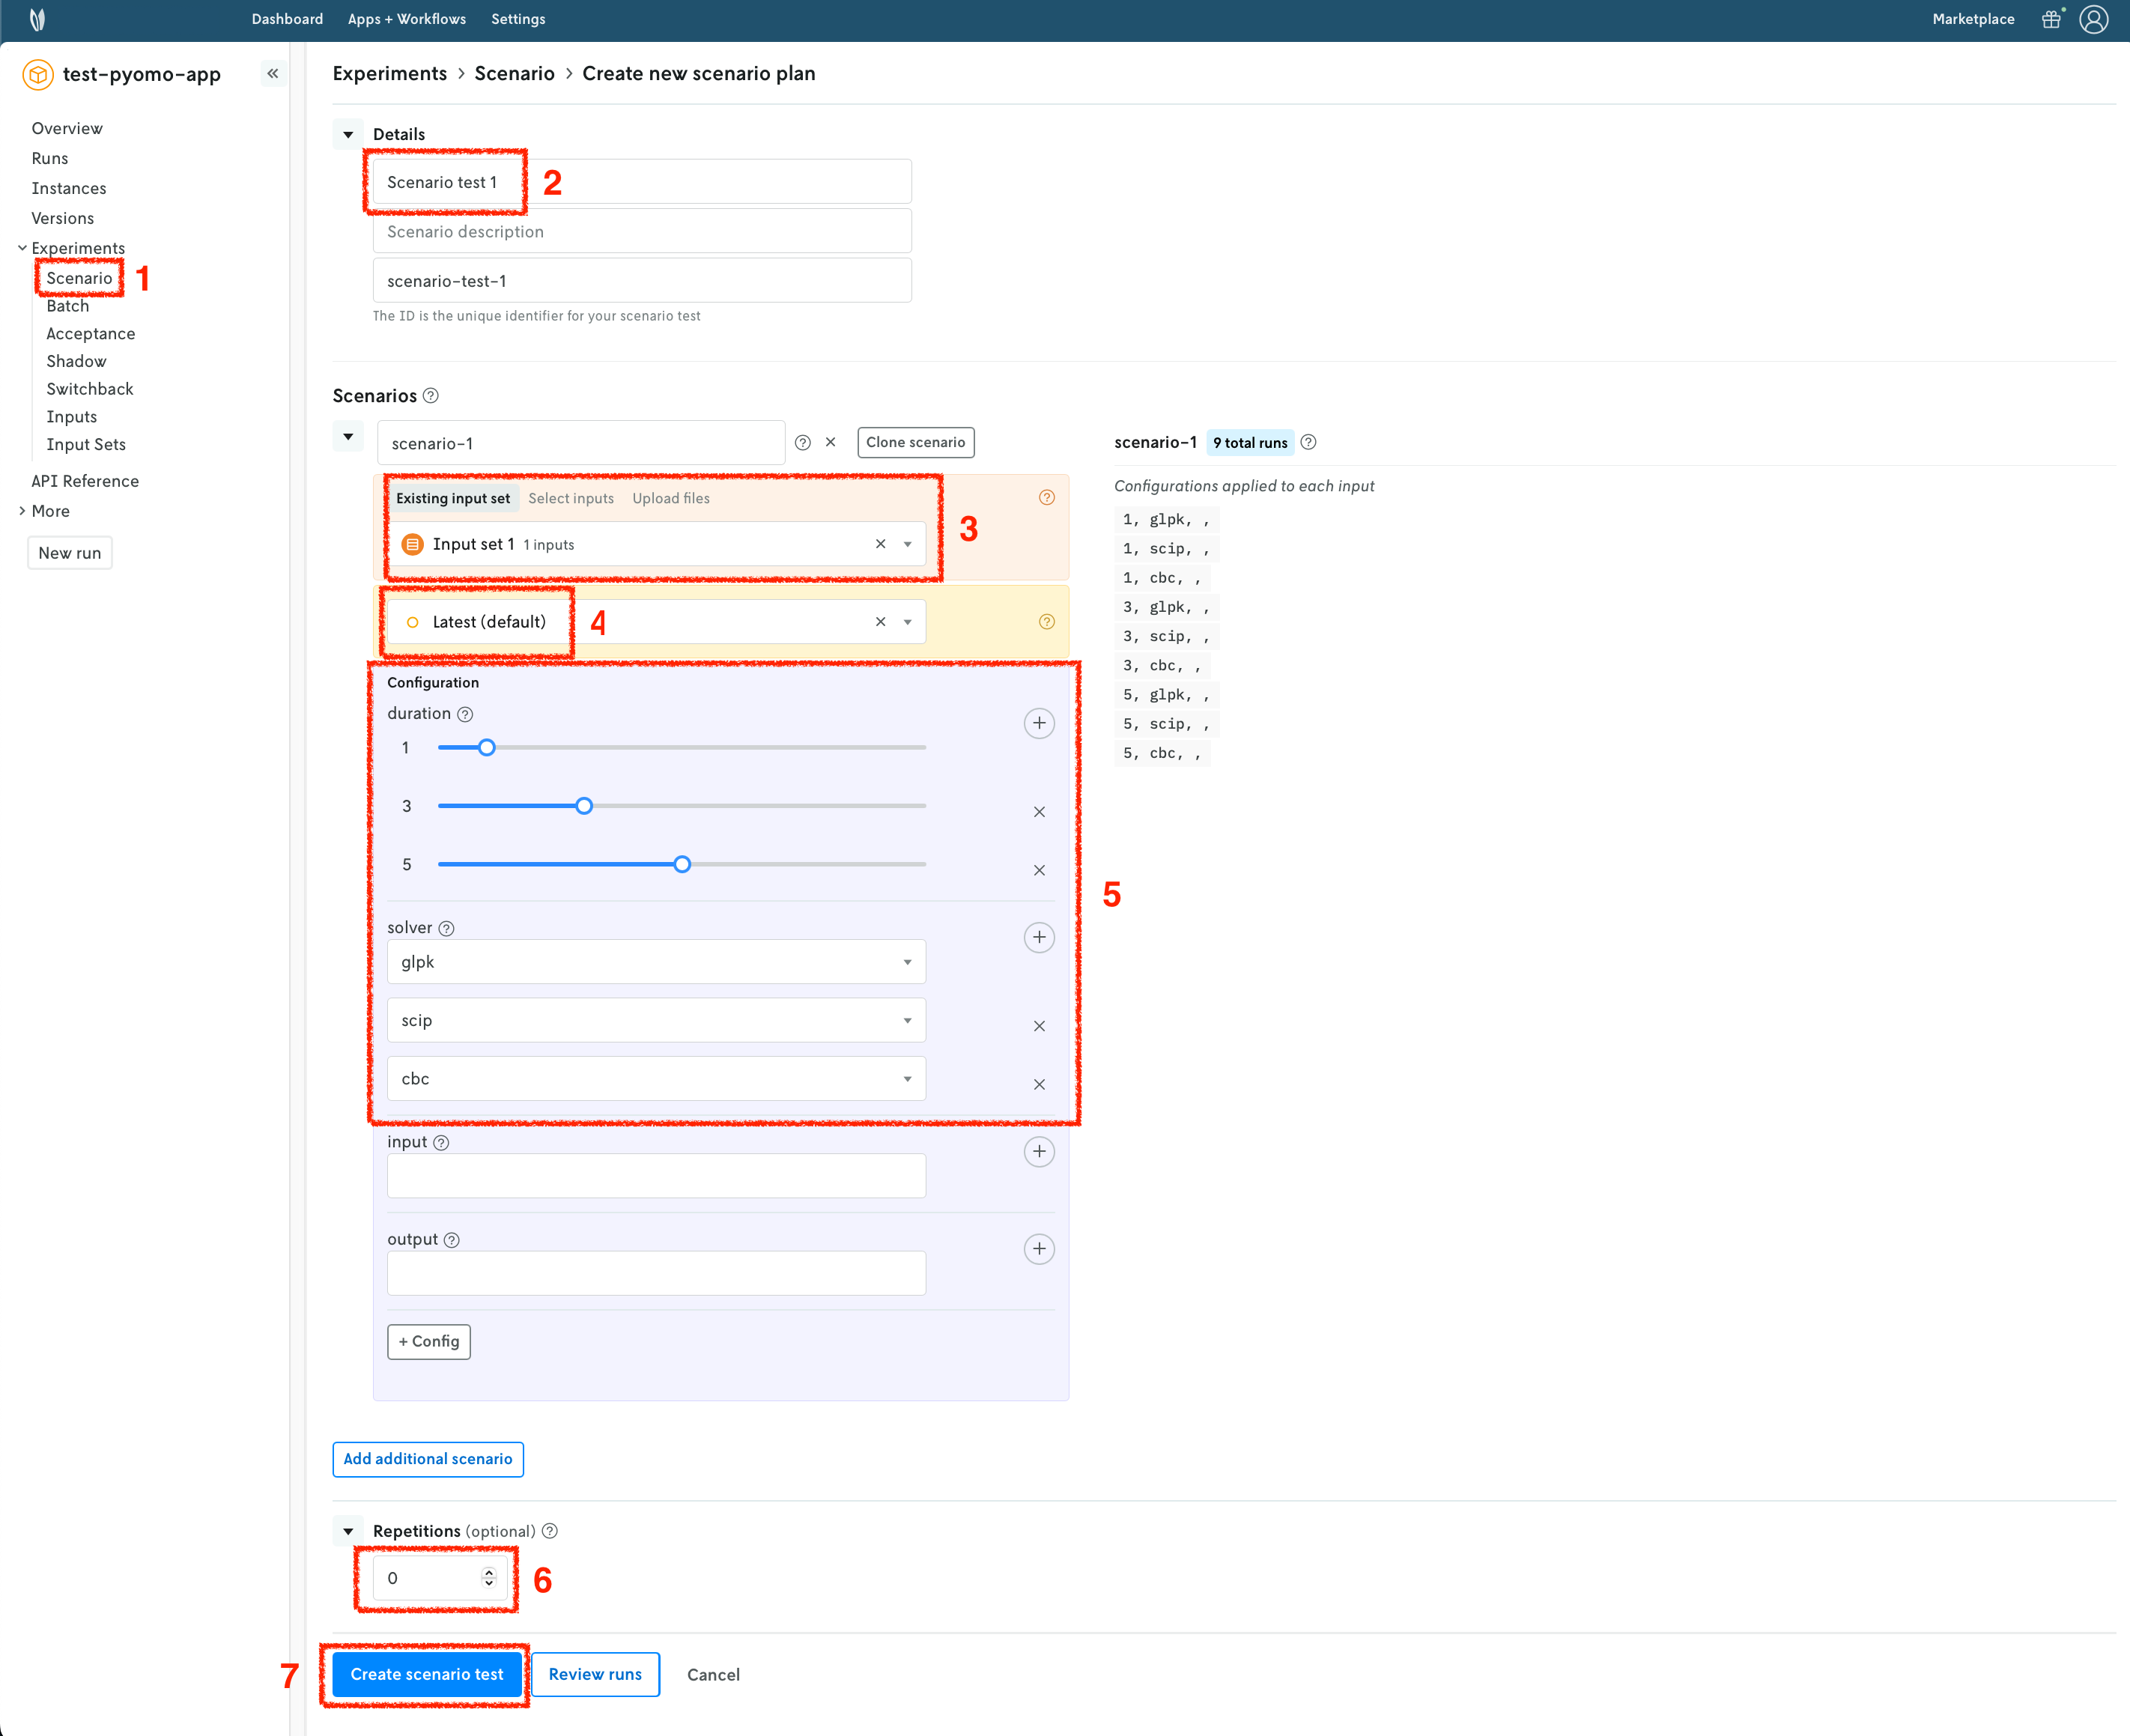
Task: Switch to the Upload files tab
Action: pos(670,498)
